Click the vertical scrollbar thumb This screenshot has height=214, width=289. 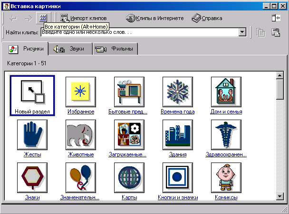(280, 90)
